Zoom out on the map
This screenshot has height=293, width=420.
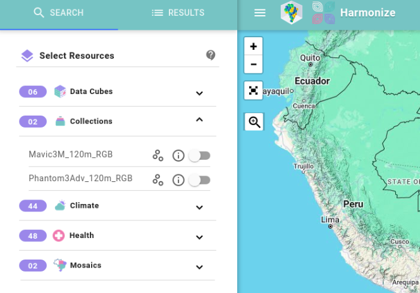(254, 64)
